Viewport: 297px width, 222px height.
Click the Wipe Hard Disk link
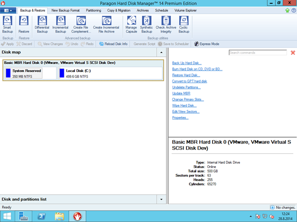tap(184, 105)
